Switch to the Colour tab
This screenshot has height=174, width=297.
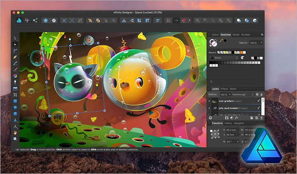[x=215, y=35]
